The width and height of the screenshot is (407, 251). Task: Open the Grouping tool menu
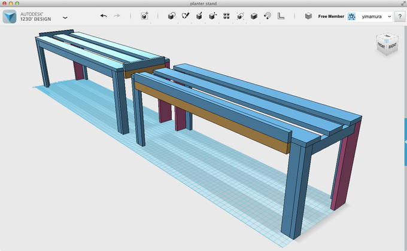click(x=240, y=16)
